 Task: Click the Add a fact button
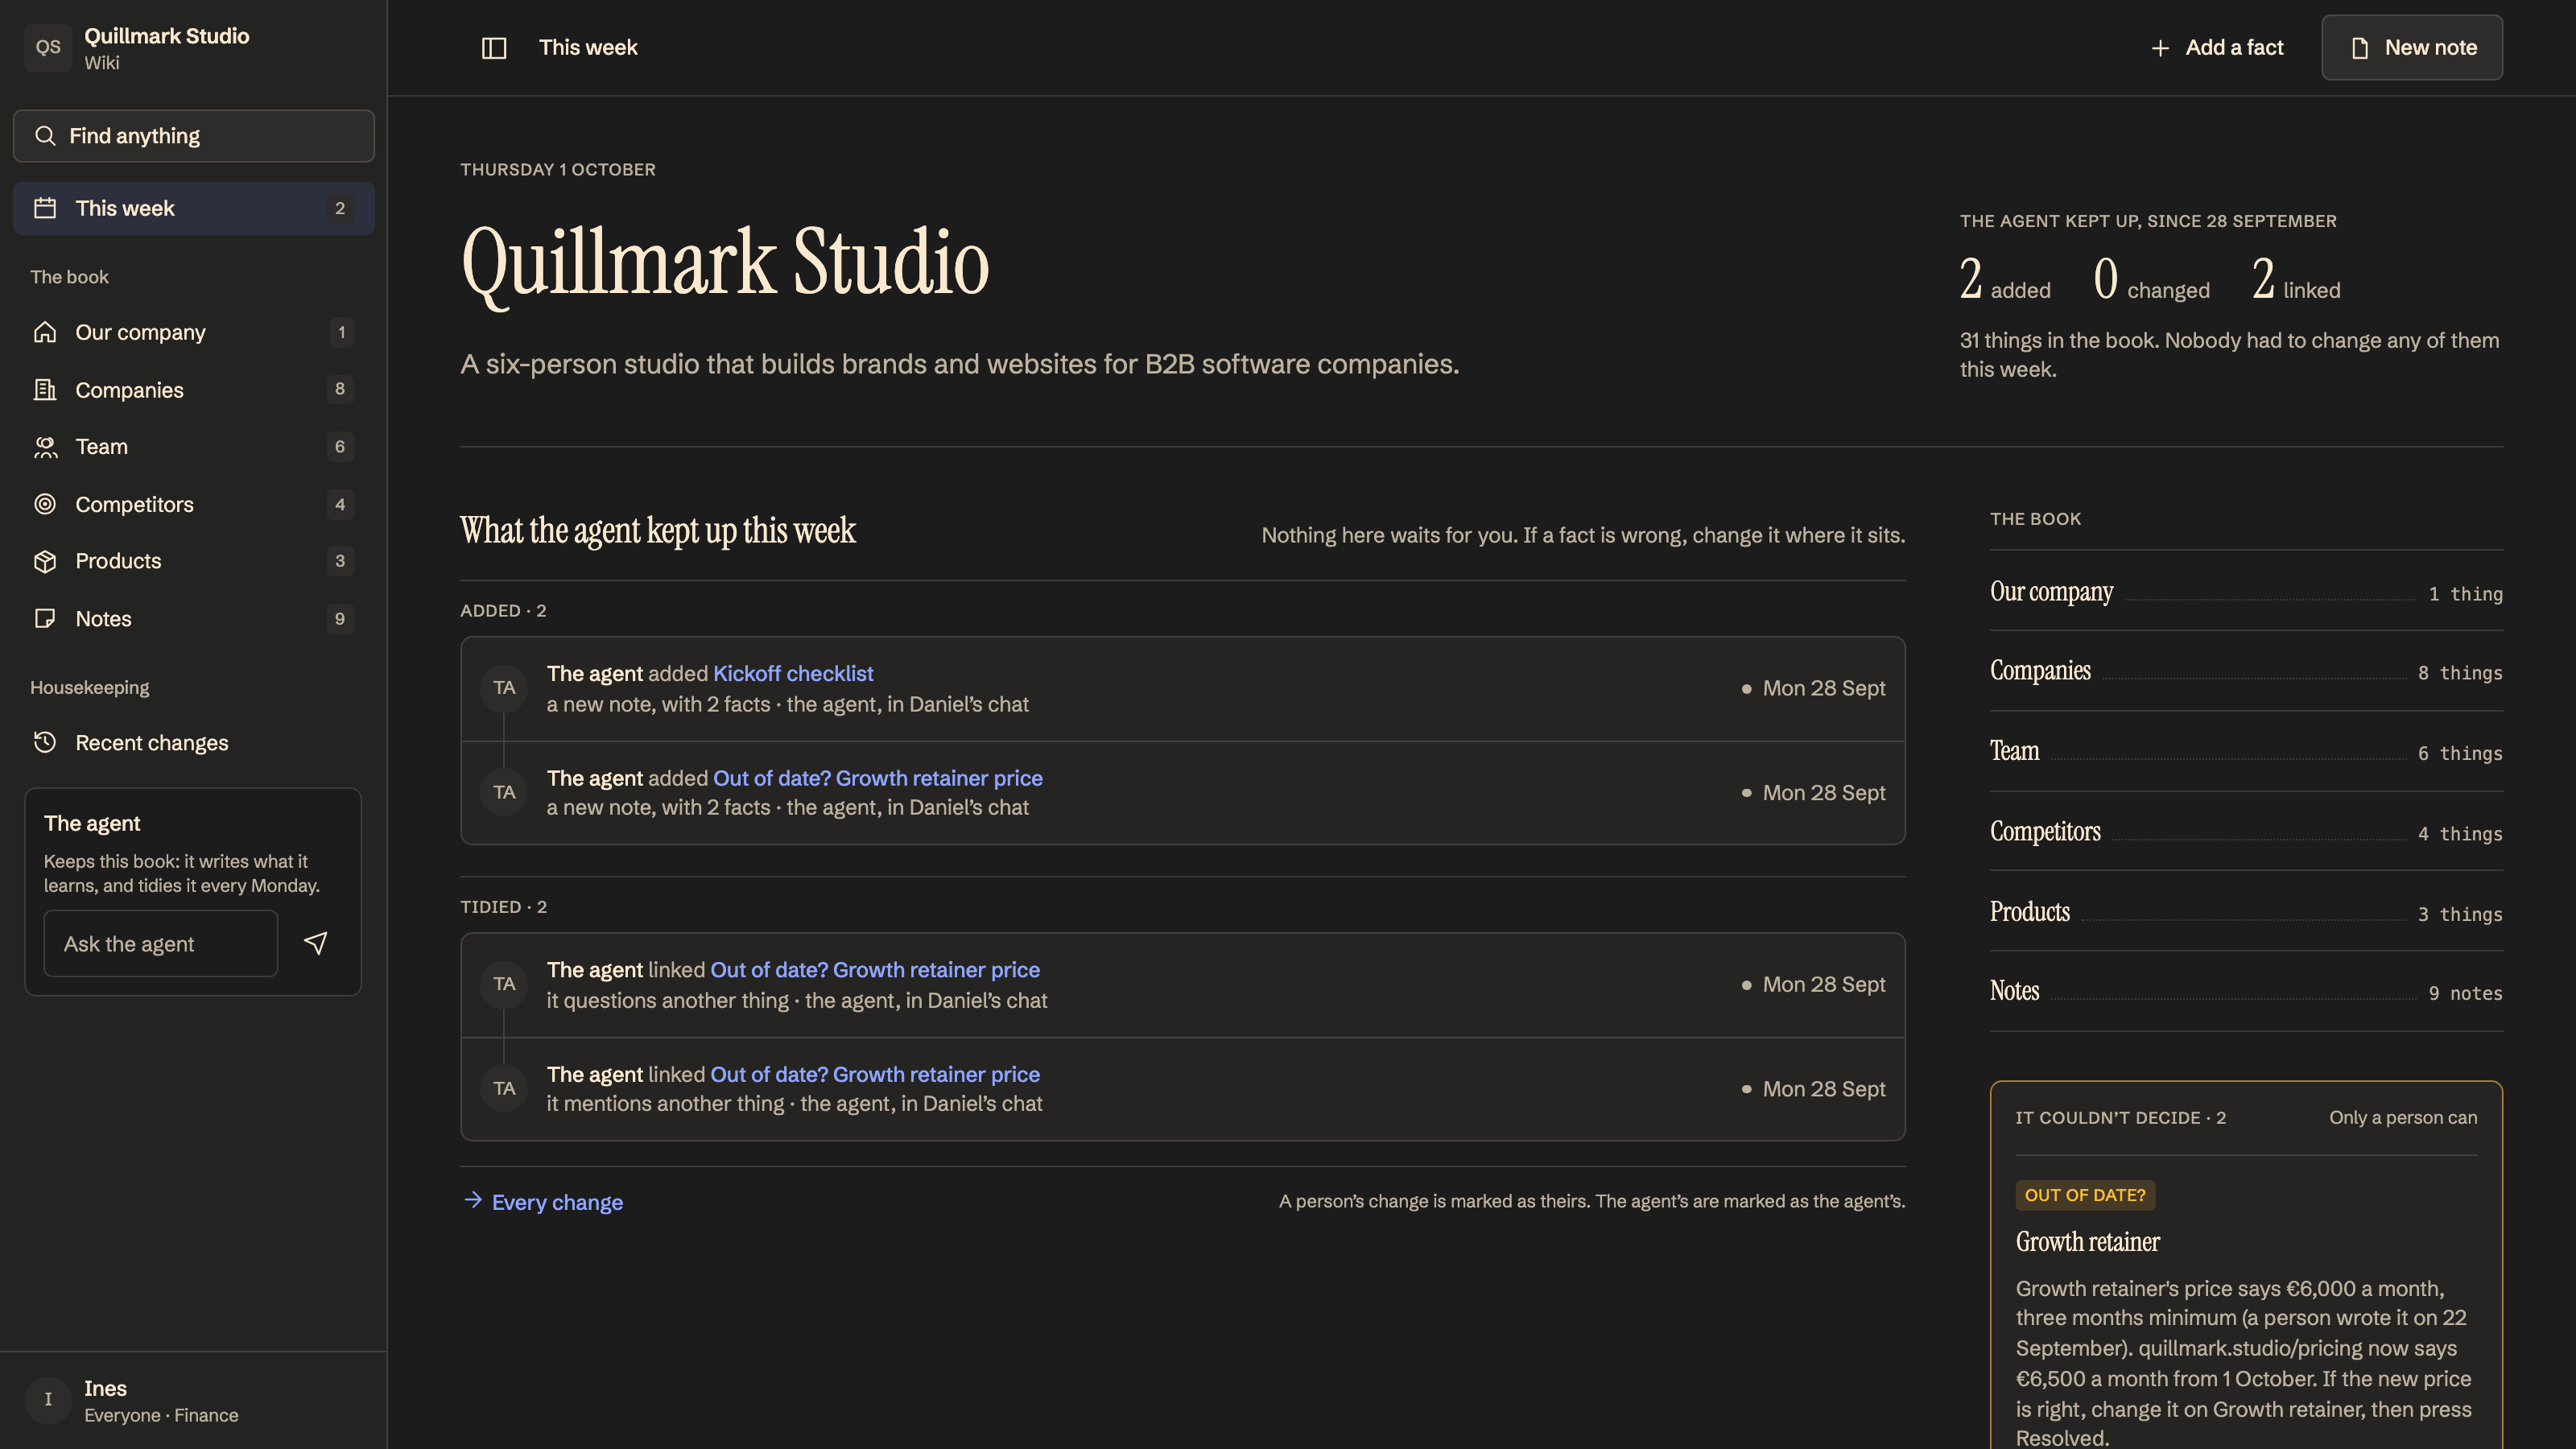(x=2217, y=47)
